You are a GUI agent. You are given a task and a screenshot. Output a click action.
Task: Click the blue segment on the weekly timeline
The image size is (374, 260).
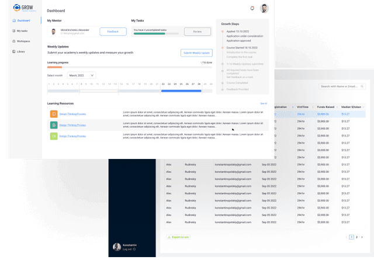pyautogui.click(x=181, y=91)
